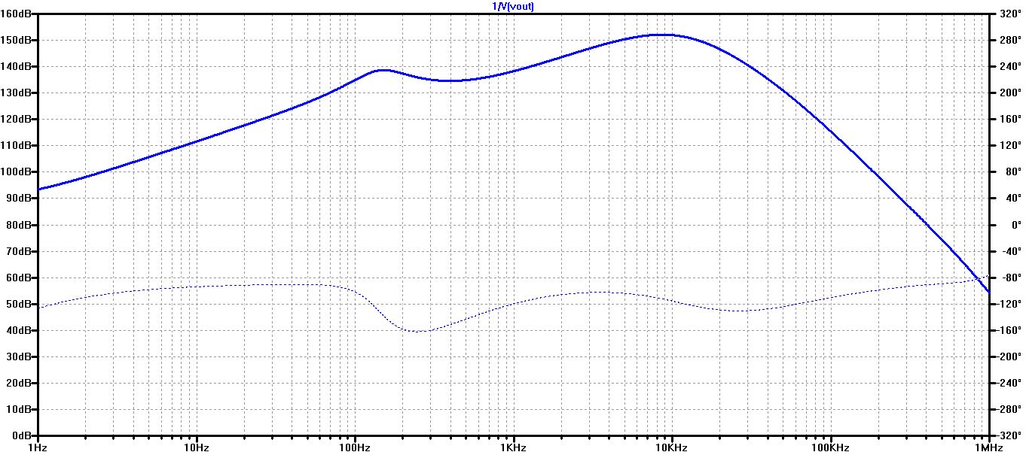The width and height of the screenshot is (1026, 455).
Task: Click the solid magnitude curve peak near 10KHz
Action: coord(663,35)
